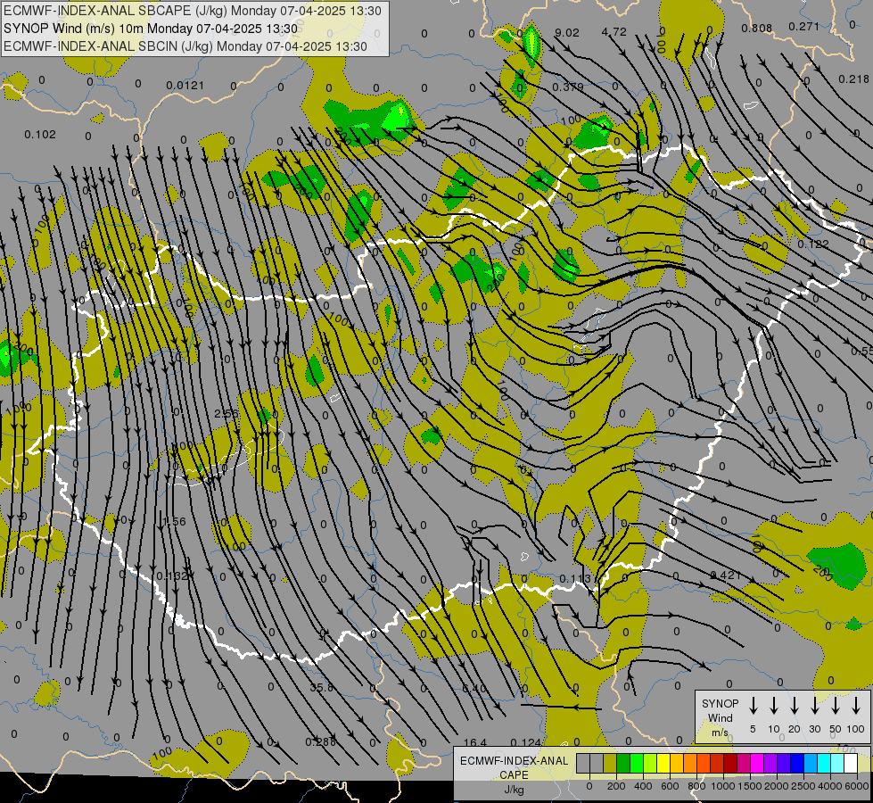Click the ECMWF-INDEX-ANAL CAPE legend title
873x803 pixels.
click(514, 767)
